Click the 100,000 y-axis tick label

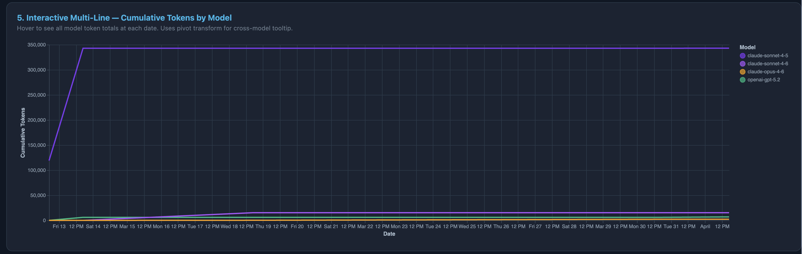pos(36,170)
